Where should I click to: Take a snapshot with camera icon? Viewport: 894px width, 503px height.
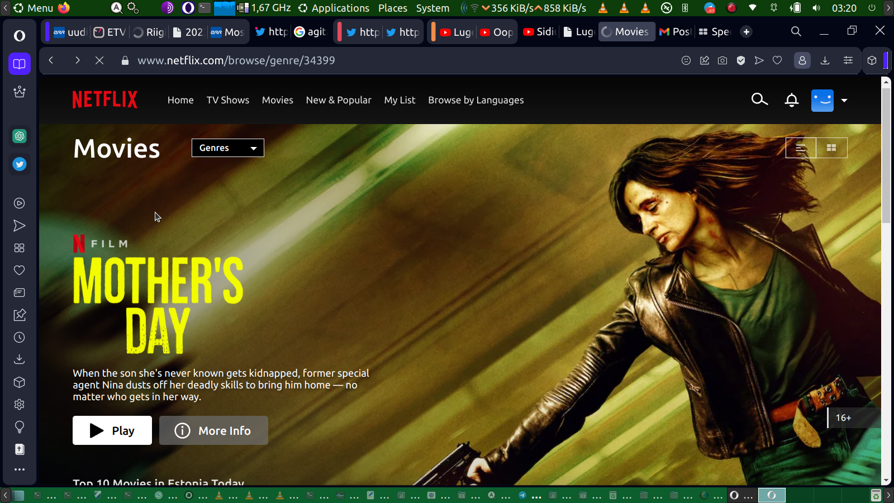pyautogui.click(x=722, y=60)
